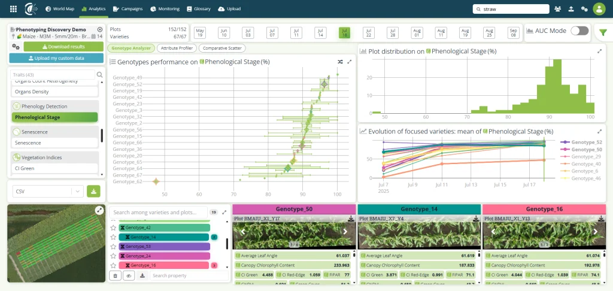The image size is (613, 291).
Task: Select the Jul 22 date marker
Action: (368, 33)
